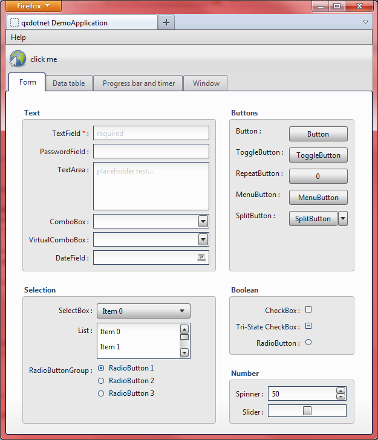Click the qxdotnet tab favicon placeholder
Viewport: 378px width, 440px height.
pyautogui.click(x=15, y=22)
